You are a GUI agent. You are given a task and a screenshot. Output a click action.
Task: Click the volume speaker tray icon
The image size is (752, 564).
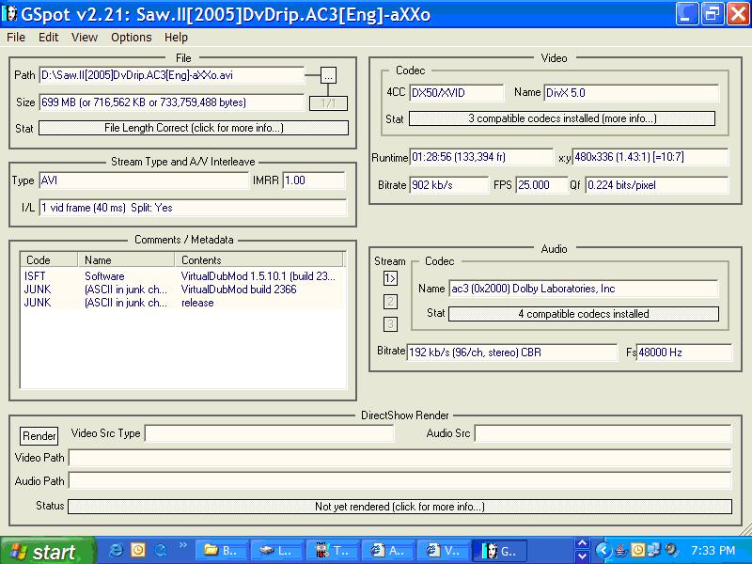[671, 550]
